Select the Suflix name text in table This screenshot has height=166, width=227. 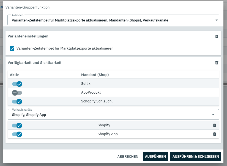[86, 84]
